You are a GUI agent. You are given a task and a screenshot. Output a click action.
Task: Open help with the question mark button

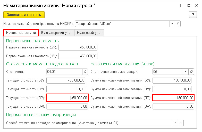[193, 15]
